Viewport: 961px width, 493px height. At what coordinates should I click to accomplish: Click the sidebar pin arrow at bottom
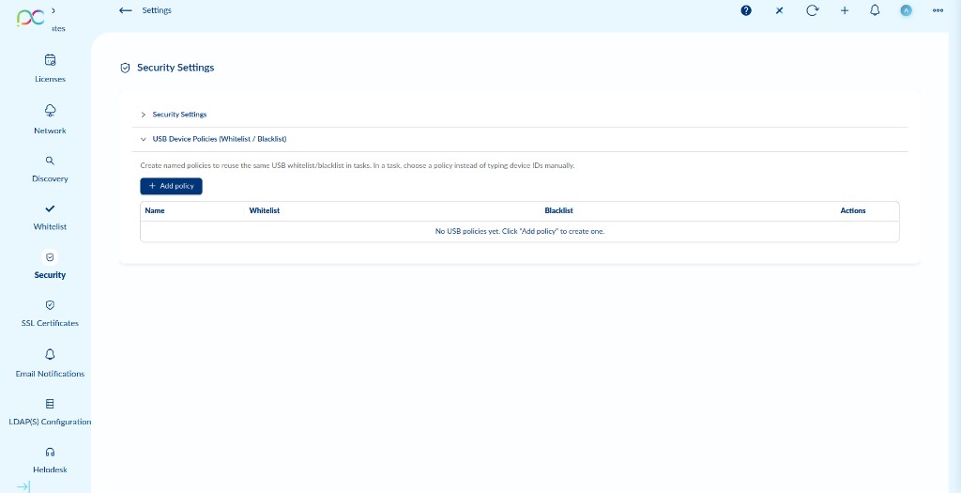[x=23, y=486]
